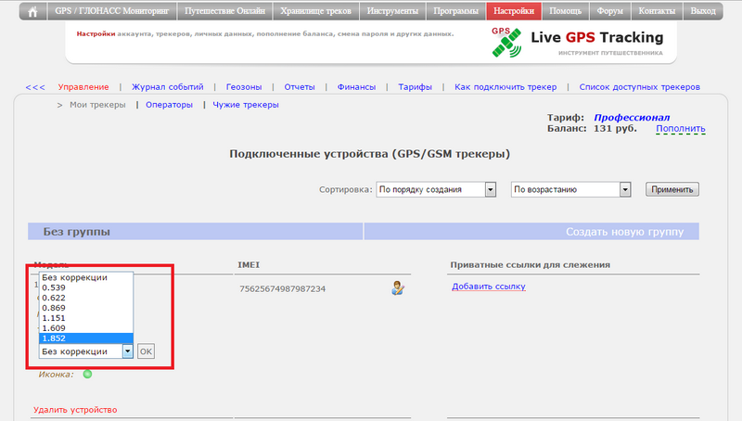Image resolution: width=742 pixels, height=421 pixels.
Task: Click the green circle tracker icon
Action: (x=88, y=375)
